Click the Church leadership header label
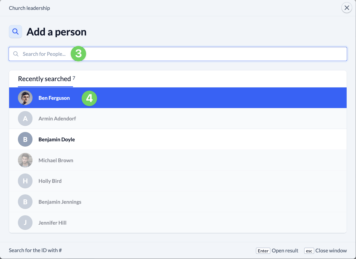Screen dimensions: 356x259 [x=29, y=8]
